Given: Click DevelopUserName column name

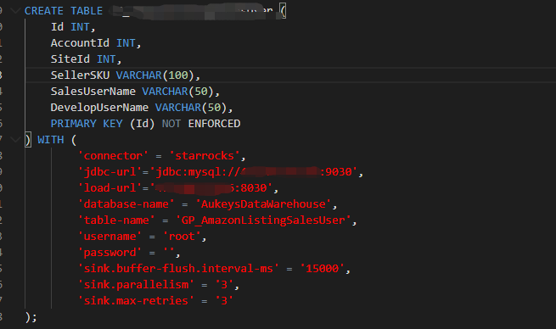Looking at the screenshot, I should coord(99,108).
